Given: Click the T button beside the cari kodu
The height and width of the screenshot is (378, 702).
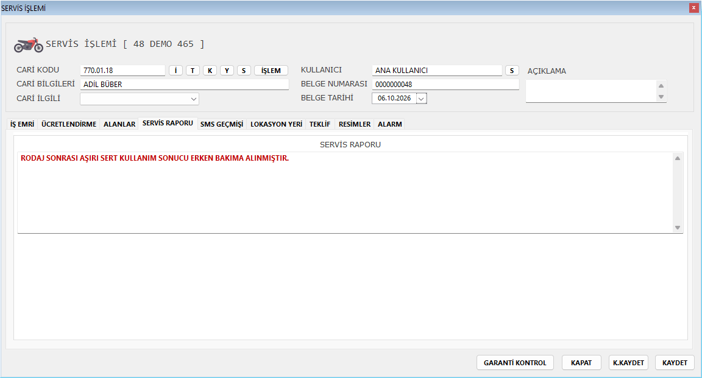Looking at the screenshot, I should click(193, 70).
